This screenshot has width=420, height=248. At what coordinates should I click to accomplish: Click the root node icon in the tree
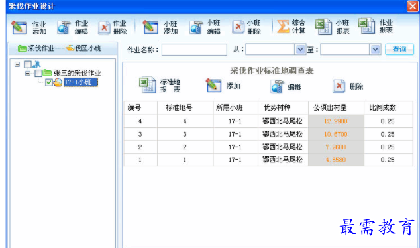pos(36,64)
